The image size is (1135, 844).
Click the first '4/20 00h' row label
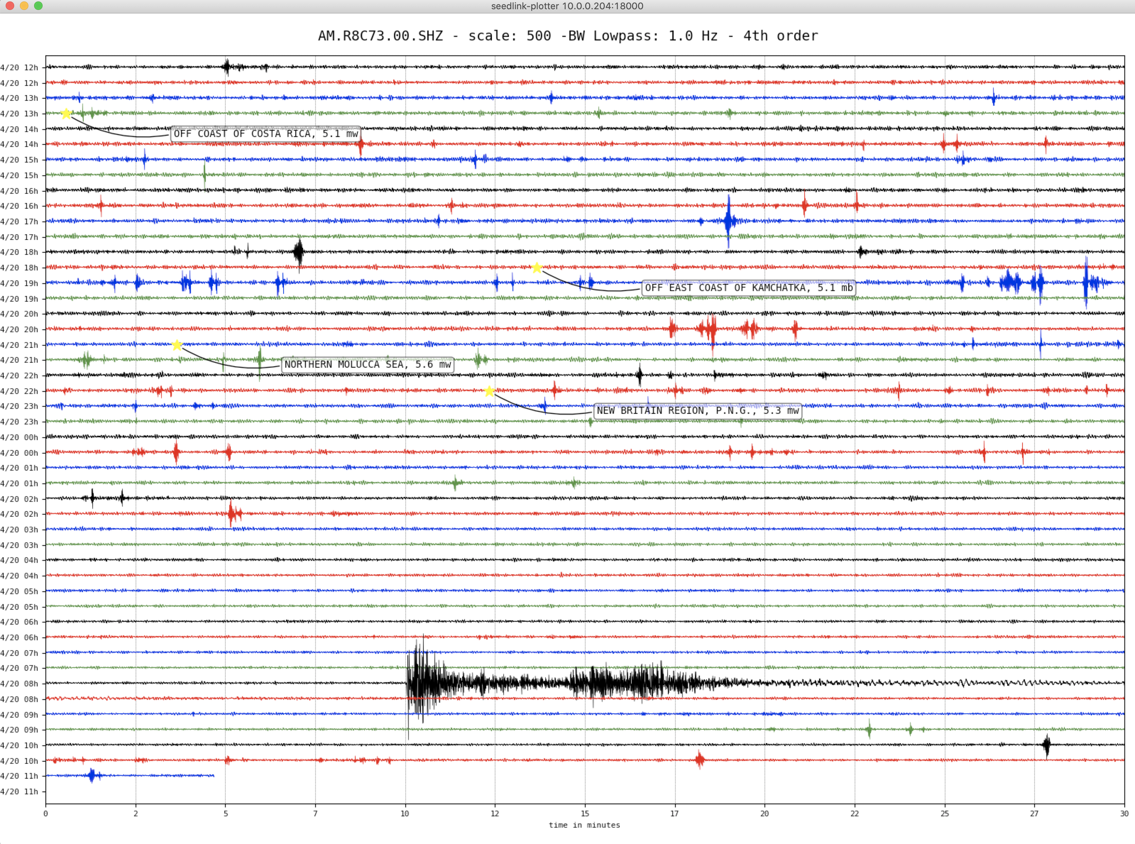coord(20,437)
